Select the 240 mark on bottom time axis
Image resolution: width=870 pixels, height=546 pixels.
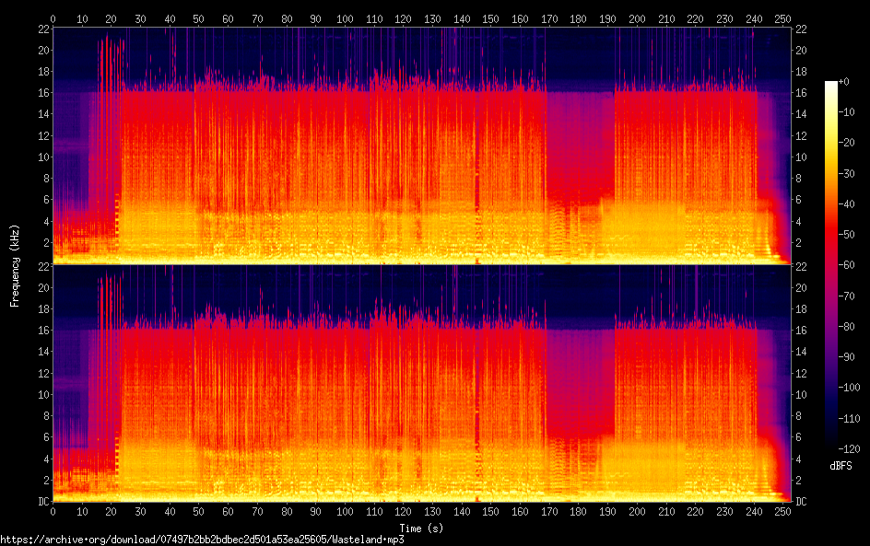(x=754, y=512)
